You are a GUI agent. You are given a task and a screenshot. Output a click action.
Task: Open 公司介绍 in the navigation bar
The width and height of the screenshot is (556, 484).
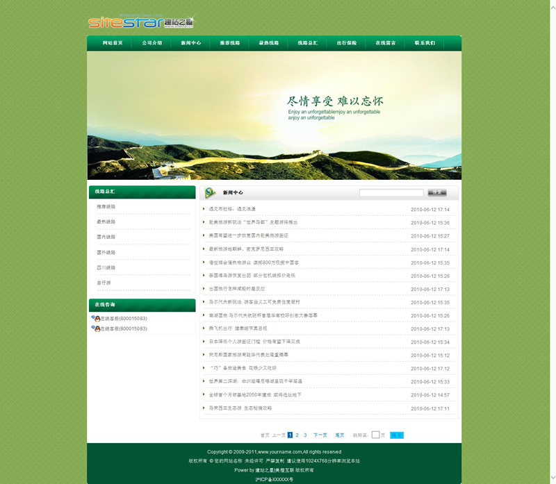(152, 43)
